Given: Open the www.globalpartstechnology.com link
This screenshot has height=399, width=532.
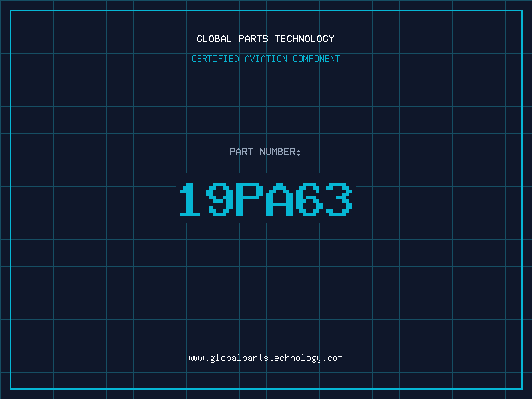Looking at the screenshot, I should [265, 358].
